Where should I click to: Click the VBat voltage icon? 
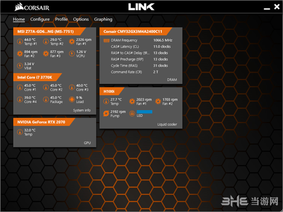20,66
